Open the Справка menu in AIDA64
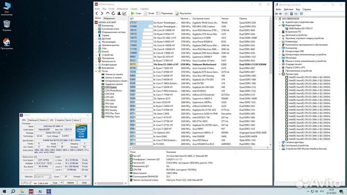This screenshot has width=347, height=195. 144,9
